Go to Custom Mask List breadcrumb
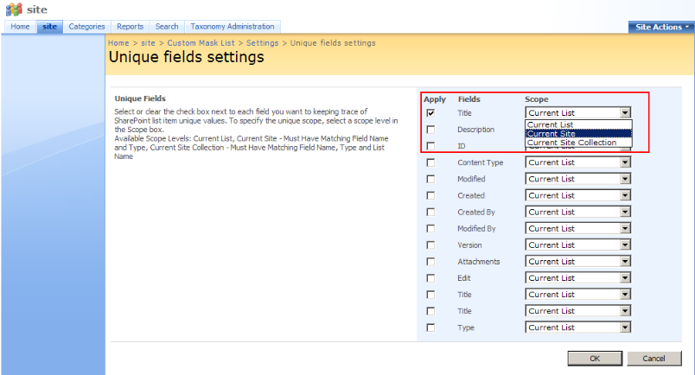Viewport: 695px width, 375px height. tap(201, 43)
